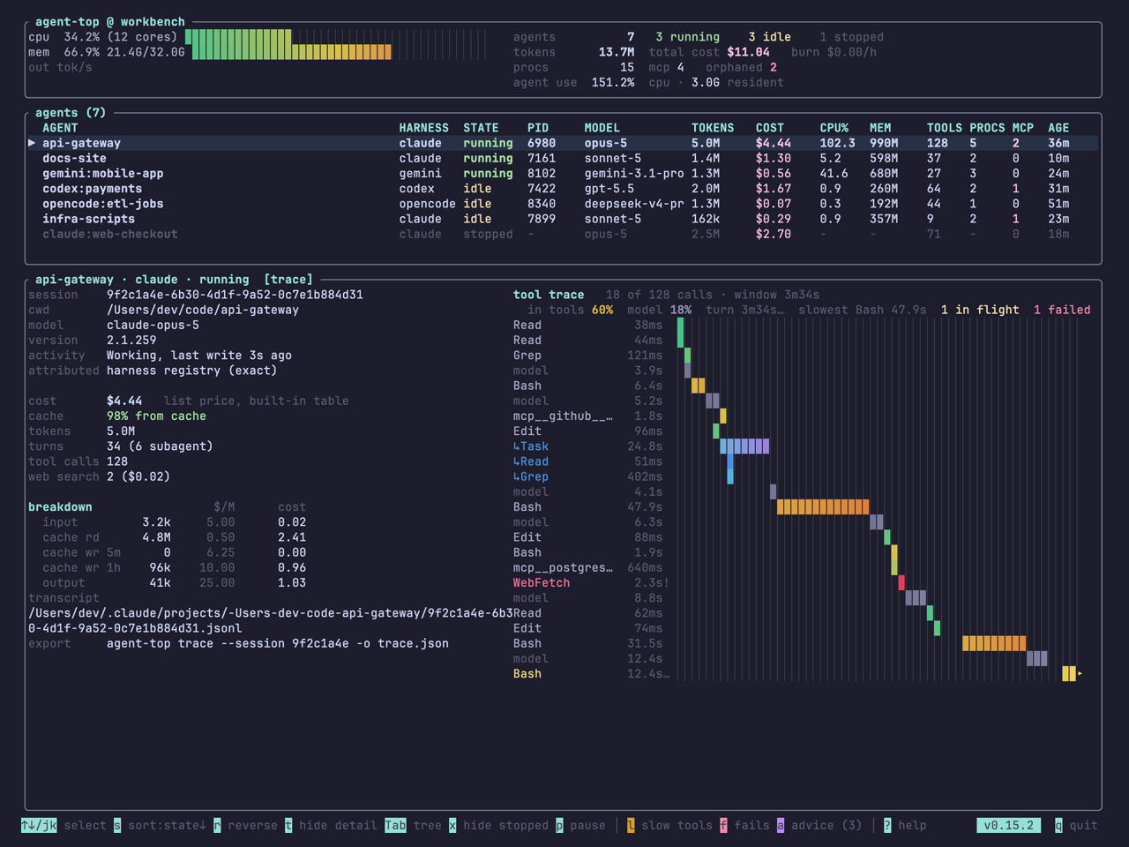Click the 'x' hide stopped key badge
The height and width of the screenshot is (847, 1129).
(x=452, y=826)
